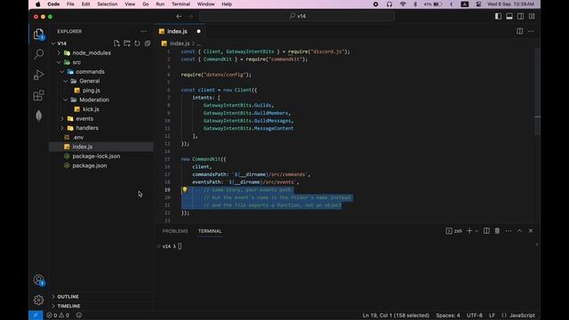Image resolution: width=569 pixels, height=320 pixels.
Task: Kill terminal with trash icon
Action: coord(497,231)
